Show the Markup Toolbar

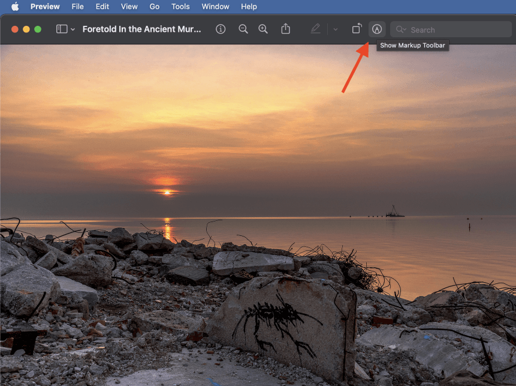[x=377, y=29]
